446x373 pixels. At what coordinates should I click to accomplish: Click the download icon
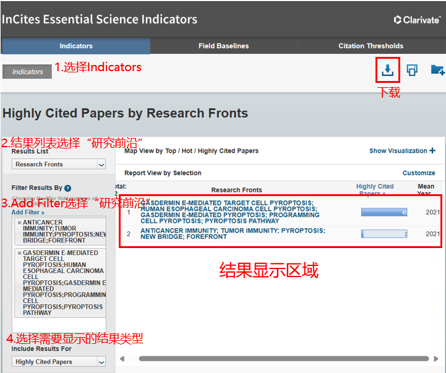tap(387, 70)
